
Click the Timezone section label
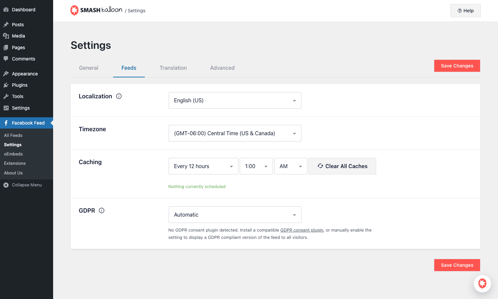[x=92, y=129]
